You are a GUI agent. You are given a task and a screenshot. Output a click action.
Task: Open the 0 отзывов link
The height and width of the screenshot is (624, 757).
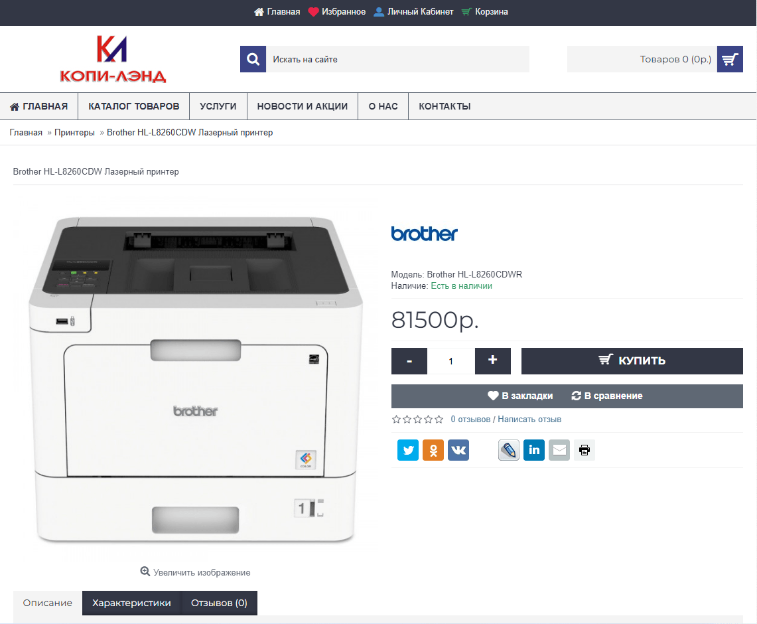pyautogui.click(x=470, y=420)
